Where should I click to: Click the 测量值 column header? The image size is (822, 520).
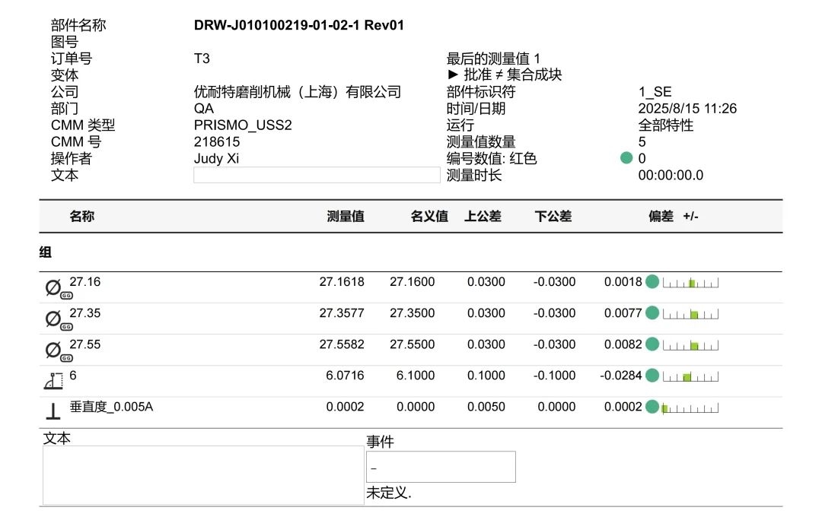point(346,217)
